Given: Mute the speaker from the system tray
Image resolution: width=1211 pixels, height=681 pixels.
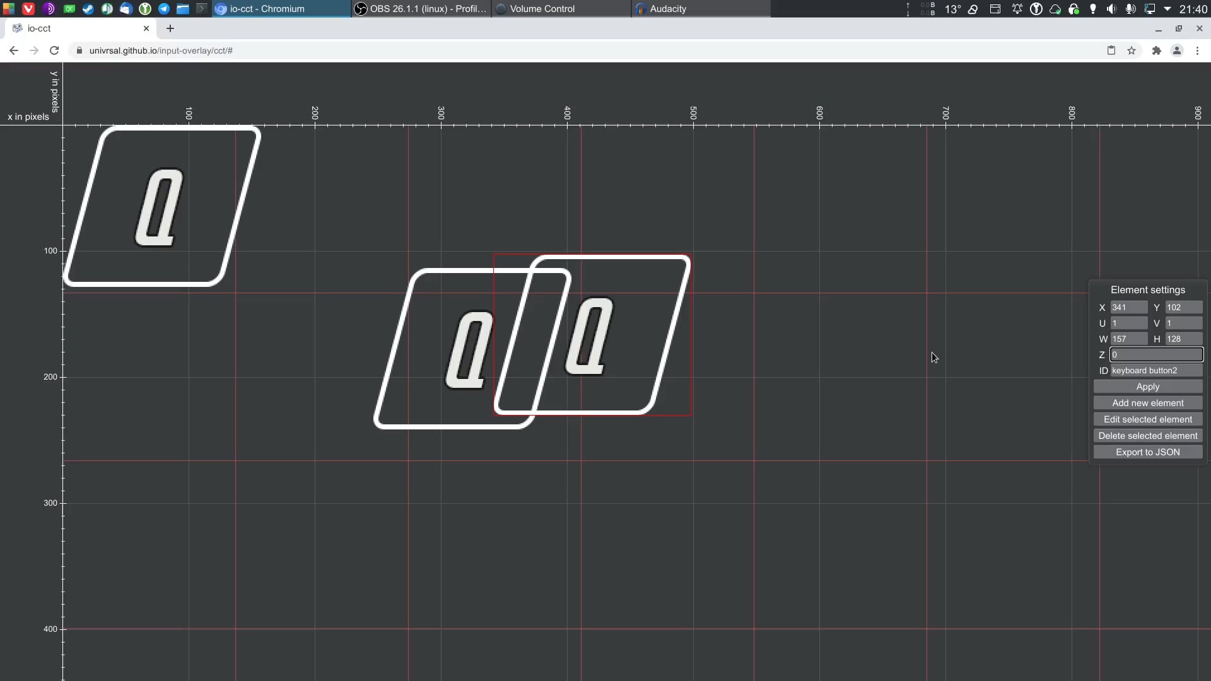Looking at the screenshot, I should click(x=1111, y=9).
